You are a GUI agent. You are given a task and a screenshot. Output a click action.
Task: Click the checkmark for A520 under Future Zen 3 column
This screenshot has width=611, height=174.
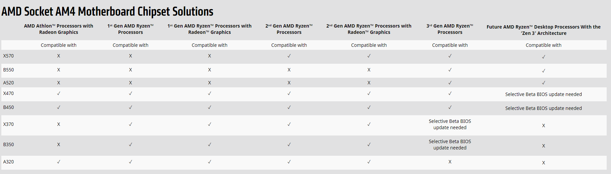[x=544, y=83]
